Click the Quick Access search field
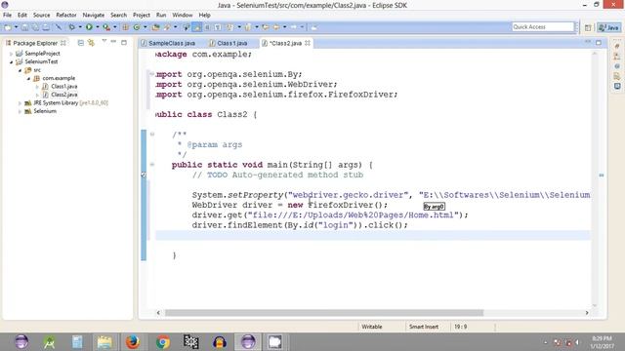The height and width of the screenshot is (351, 625). pyautogui.click(x=543, y=26)
